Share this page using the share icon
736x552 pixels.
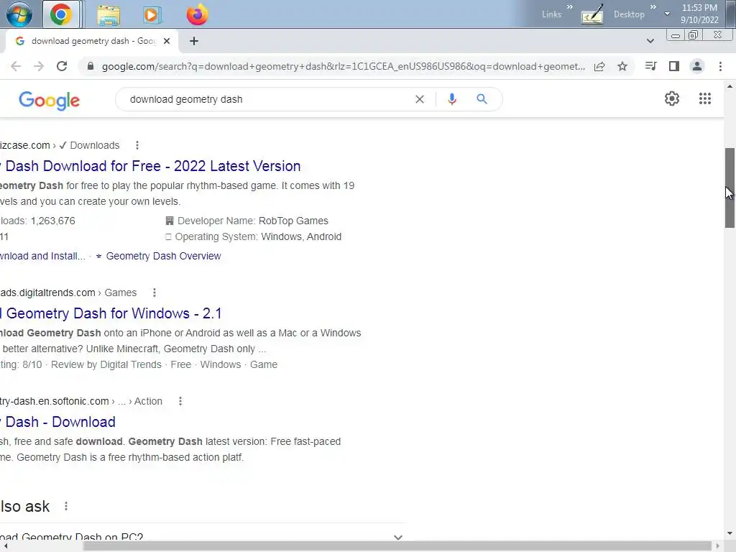(x=599, y=66)
